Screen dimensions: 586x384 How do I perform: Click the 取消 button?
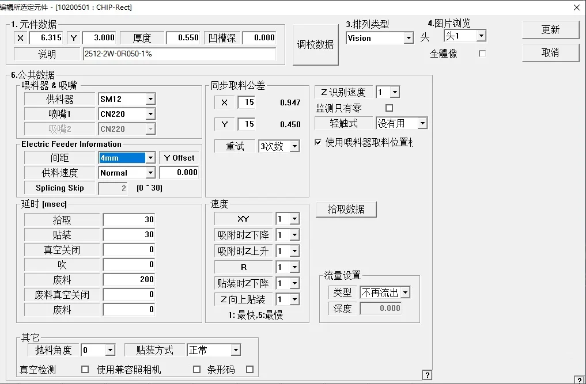click(550, 52)
